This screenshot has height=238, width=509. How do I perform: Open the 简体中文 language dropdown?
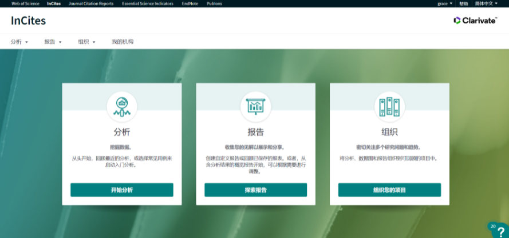[486, 3]
